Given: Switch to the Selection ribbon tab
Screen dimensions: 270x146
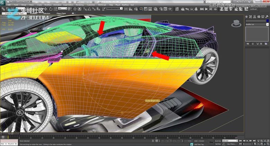Looking at the screenshot, I should [47, 13].
